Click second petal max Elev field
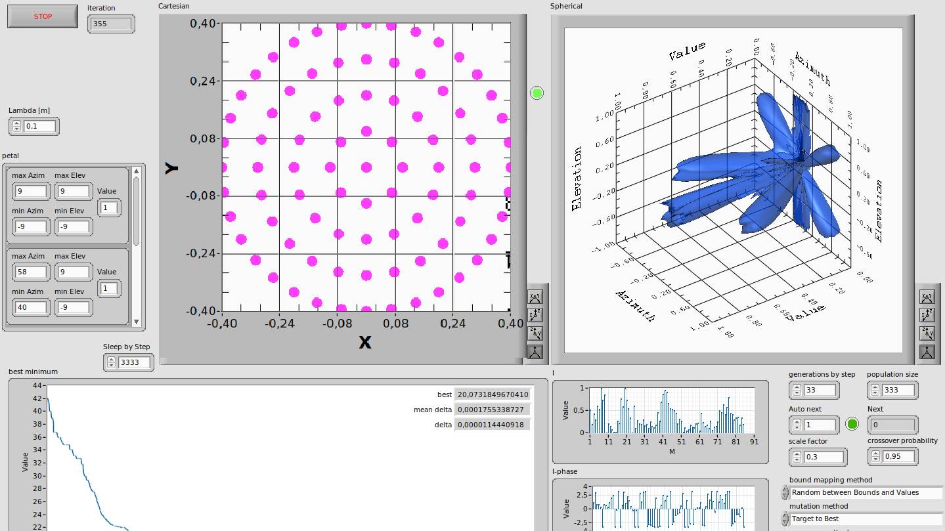 pyautogui.click(x=73, y=272)
